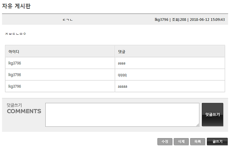The width and height of the screenshot is (231, 150).
Task: Click the 댓글쓰기 submit button
Action: coord(212,115)
